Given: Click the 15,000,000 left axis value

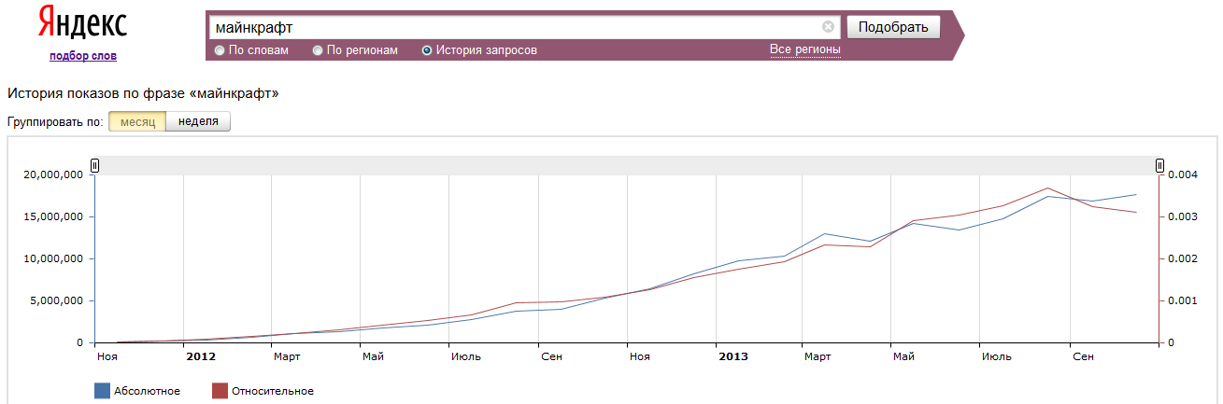Looking at the screenshot, I should 54,216.
